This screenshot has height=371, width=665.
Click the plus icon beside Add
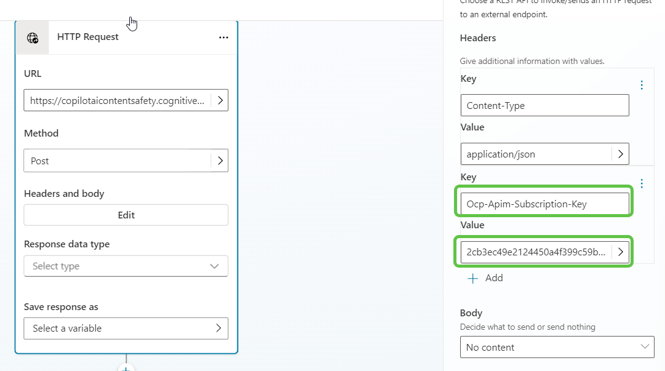(472, 278)
